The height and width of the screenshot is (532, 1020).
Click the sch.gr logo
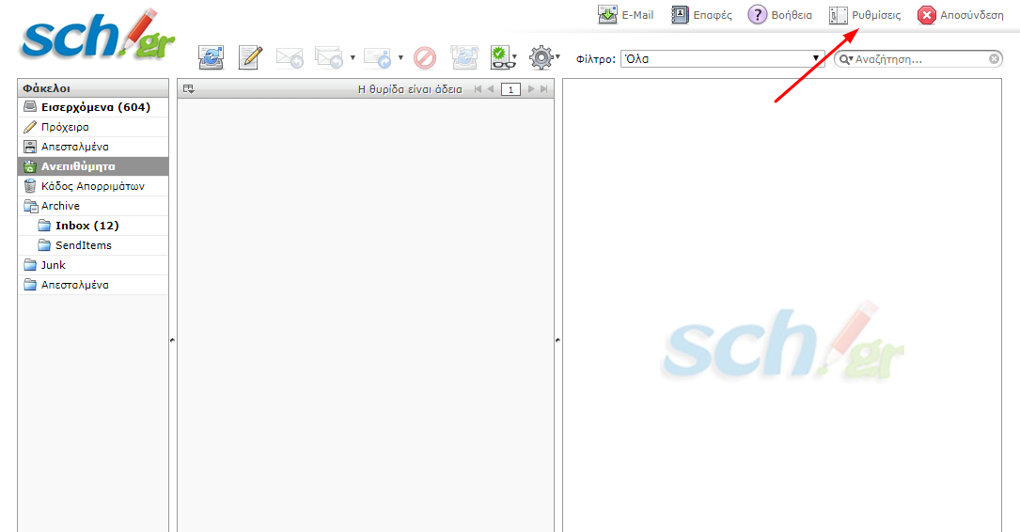click(x=98, y=36)
